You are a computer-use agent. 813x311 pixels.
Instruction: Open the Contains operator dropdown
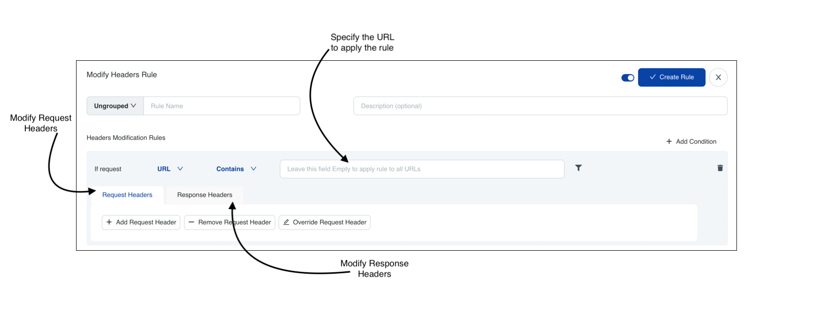click(236, 169)
